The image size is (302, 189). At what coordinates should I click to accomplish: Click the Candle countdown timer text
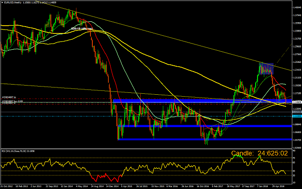[x=259, y=153]
